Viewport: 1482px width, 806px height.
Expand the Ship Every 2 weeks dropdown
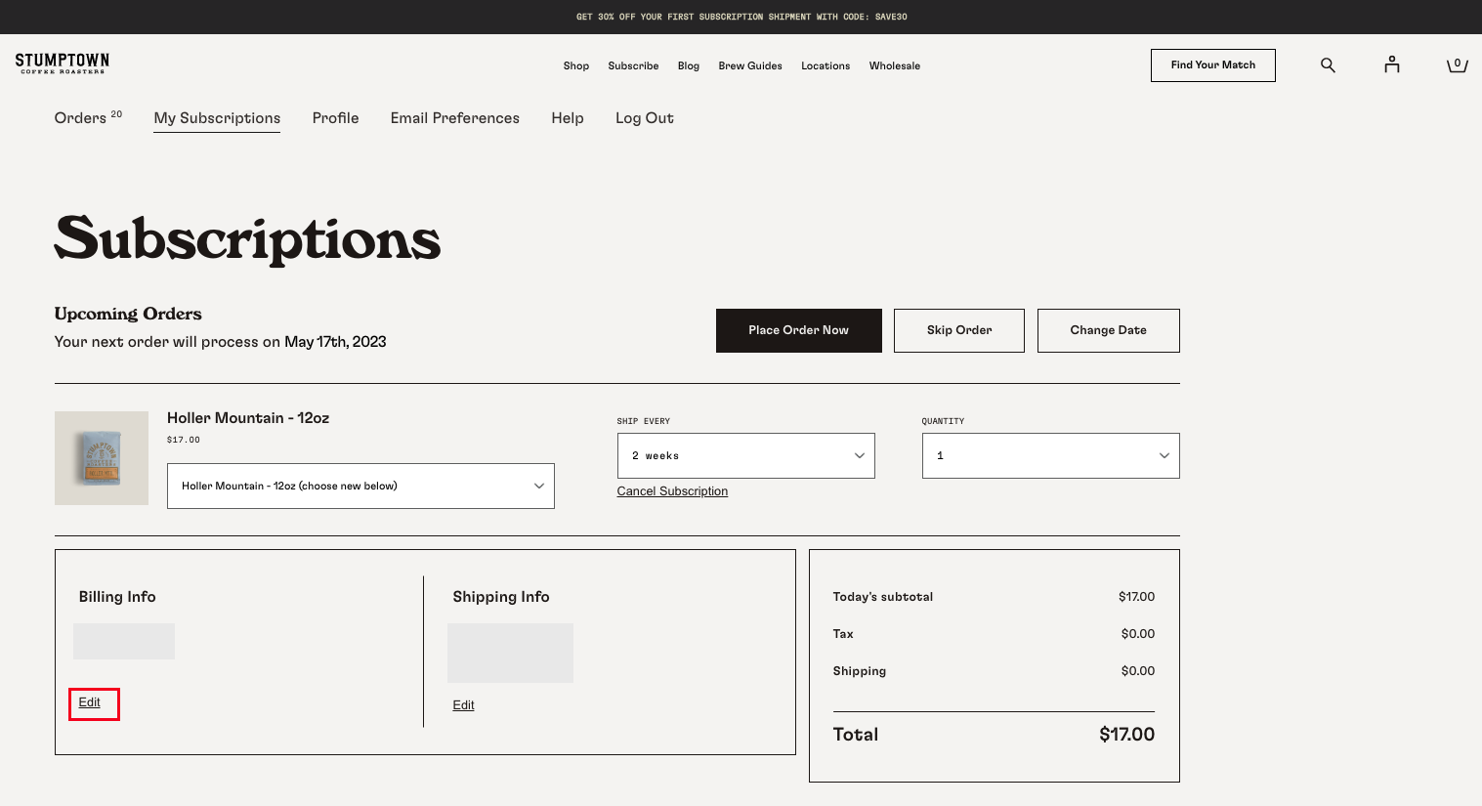(x=746, y=455)
